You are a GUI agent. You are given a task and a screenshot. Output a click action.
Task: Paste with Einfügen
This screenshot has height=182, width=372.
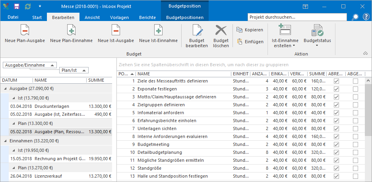pyautogui.click(x=250, y=42)
